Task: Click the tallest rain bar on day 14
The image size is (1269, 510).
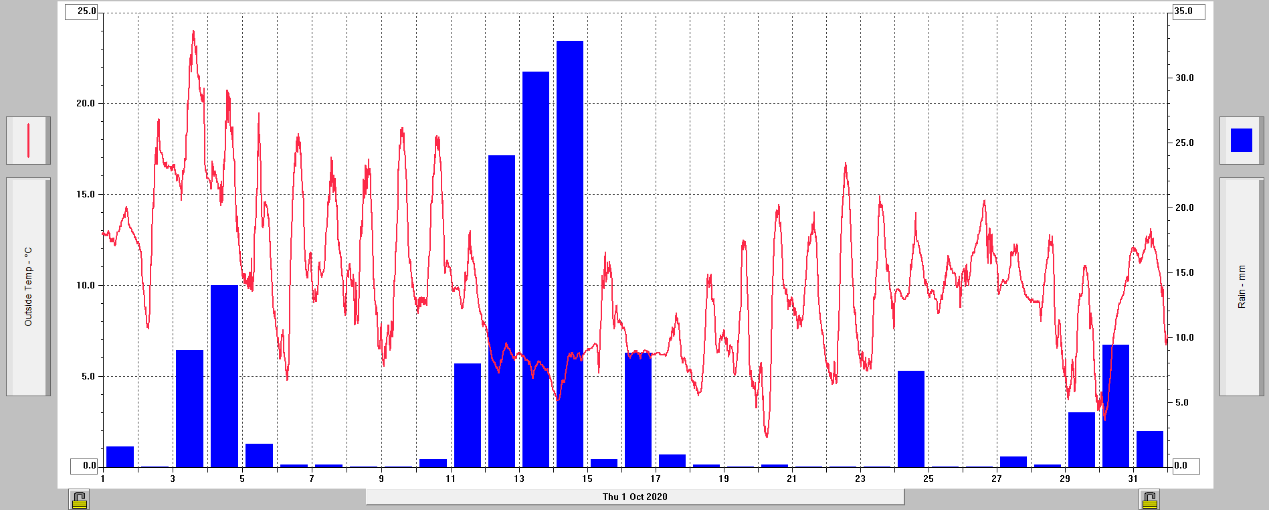Action: [x=570, y=254]
